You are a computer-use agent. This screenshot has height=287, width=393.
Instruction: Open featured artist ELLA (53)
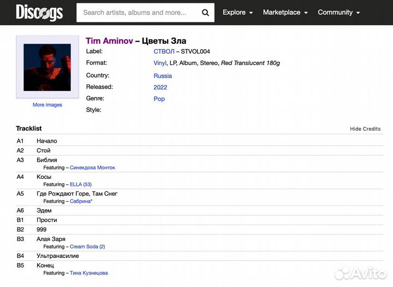pos(81,185)
